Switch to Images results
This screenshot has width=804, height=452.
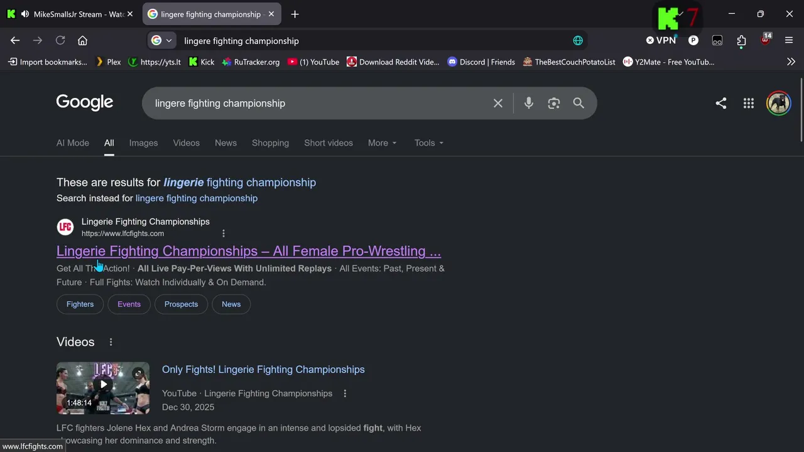click(x=143, y=143)
